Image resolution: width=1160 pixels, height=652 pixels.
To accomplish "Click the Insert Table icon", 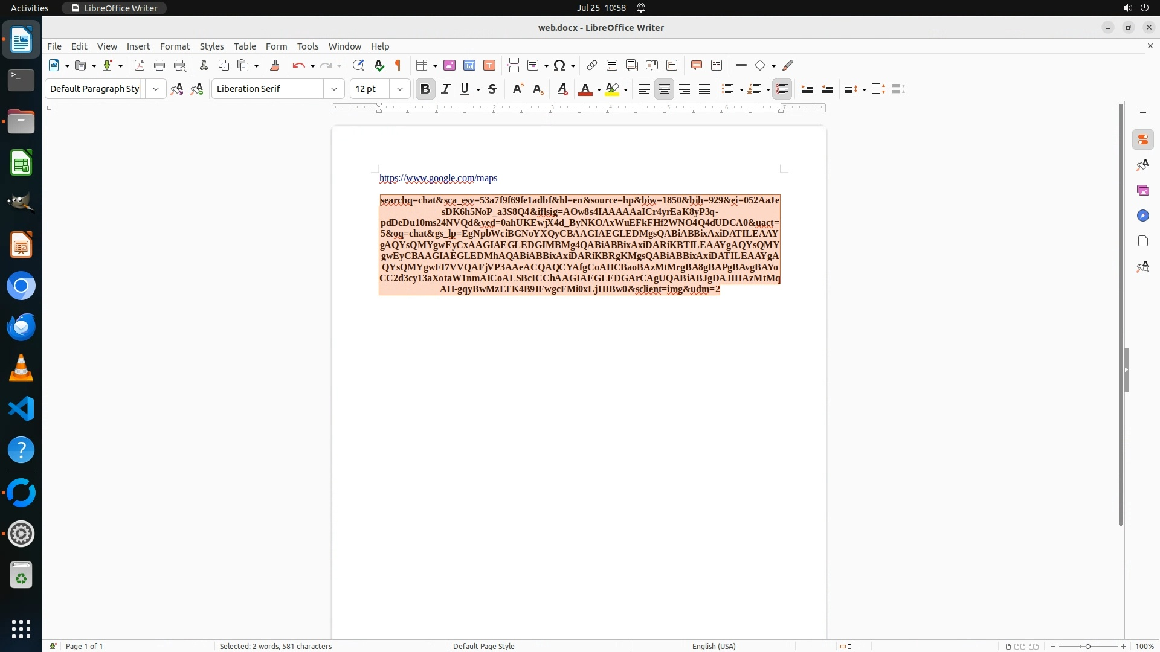I will click(x=422, y=65).
